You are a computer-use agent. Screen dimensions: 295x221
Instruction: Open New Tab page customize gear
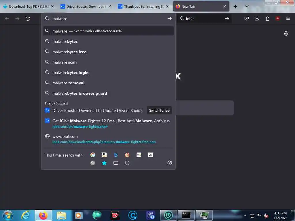[x=286, y=33]
